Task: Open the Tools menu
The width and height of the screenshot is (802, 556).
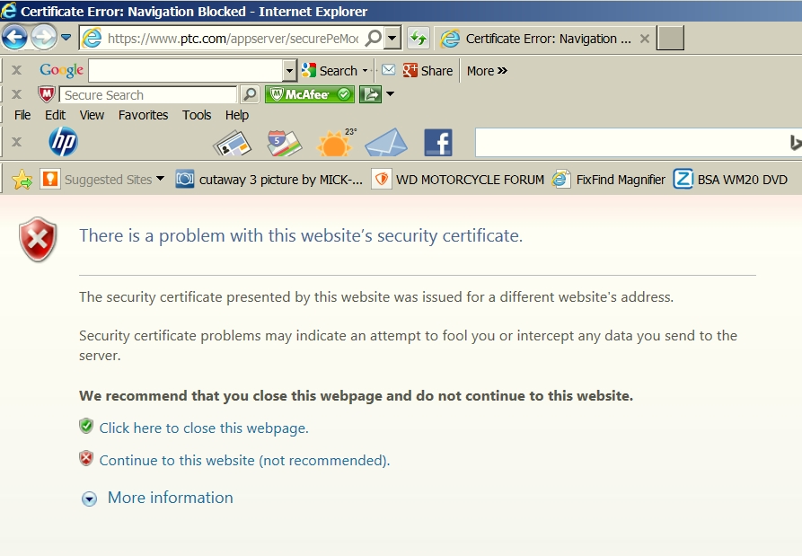Action: (x=197, y=115)
